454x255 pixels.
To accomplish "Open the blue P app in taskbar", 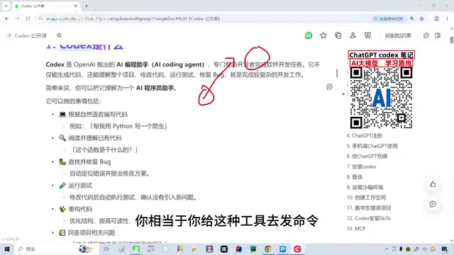I will [282, 249].
